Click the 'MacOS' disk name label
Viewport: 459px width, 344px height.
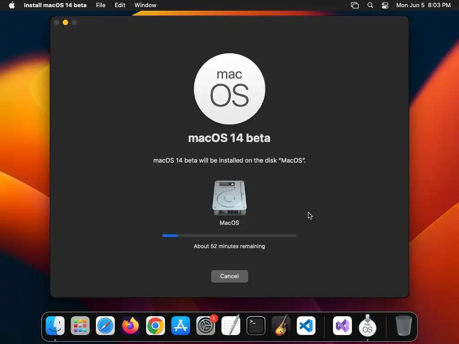229,223
